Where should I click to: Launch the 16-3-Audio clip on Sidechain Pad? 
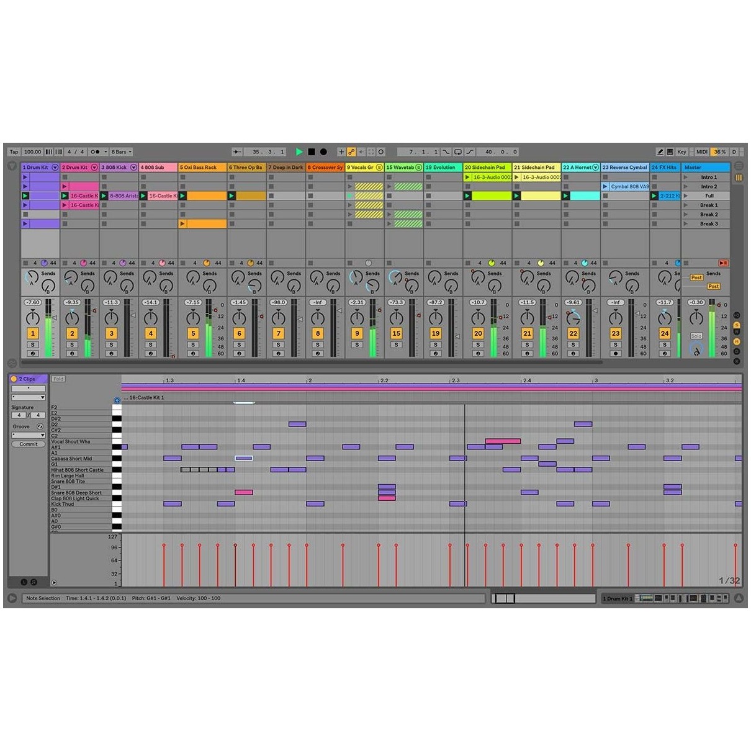click(x=468, y=178)
